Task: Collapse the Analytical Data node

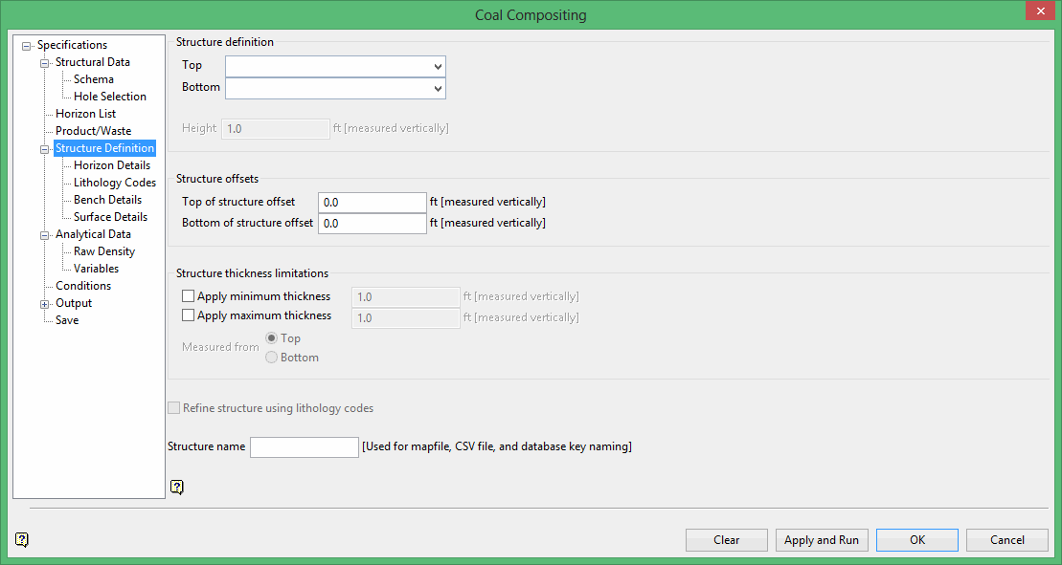Action: tap(44, 234)
